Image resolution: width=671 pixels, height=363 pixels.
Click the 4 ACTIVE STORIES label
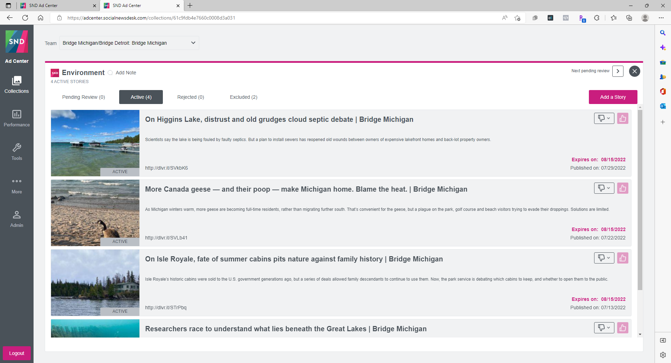(70, 82)
